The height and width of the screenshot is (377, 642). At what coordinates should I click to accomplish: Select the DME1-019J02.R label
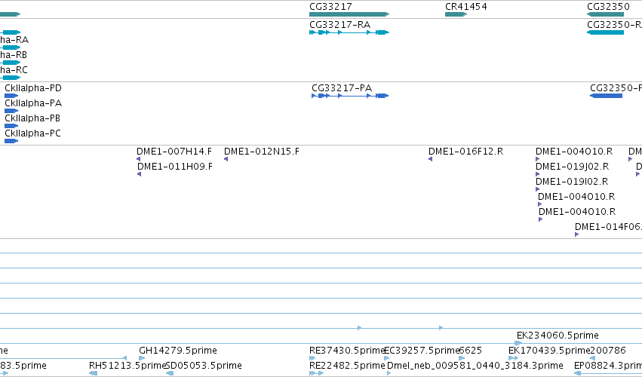pyautogui.click(x=572, y=167)
